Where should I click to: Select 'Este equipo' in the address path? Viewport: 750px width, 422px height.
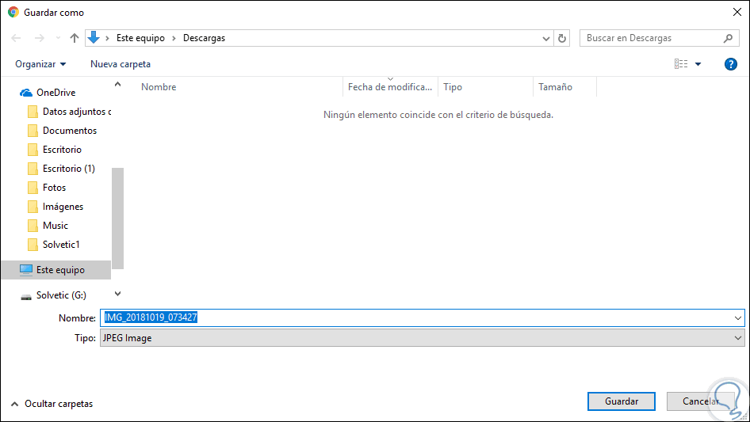[140, 38]
